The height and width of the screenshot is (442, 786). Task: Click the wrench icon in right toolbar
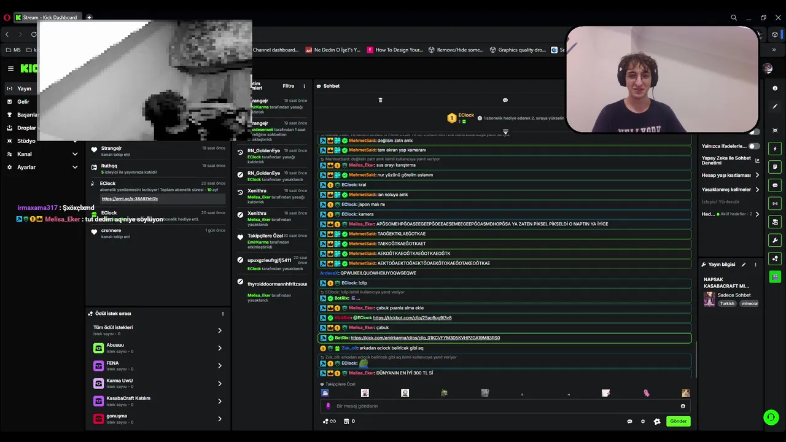[x=775, y=240]
